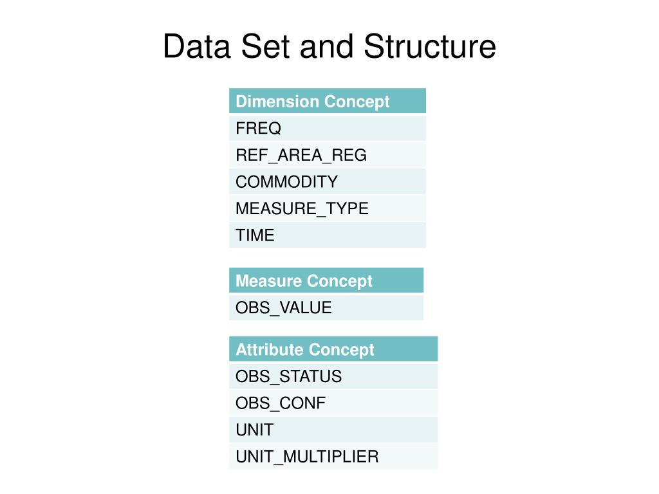Click the word Measure in table header

[269, 280]
